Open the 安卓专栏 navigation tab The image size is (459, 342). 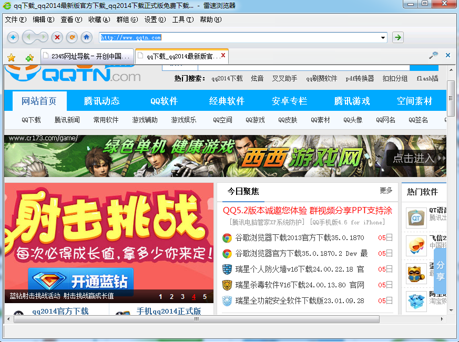(290, 101)
